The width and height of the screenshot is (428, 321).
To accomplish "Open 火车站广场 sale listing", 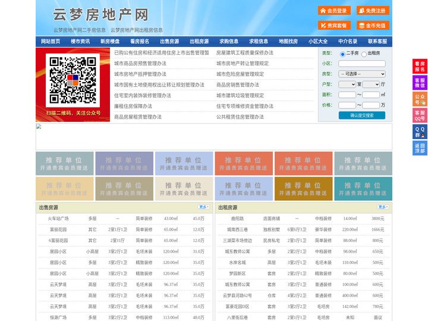I will click(58, 218).
